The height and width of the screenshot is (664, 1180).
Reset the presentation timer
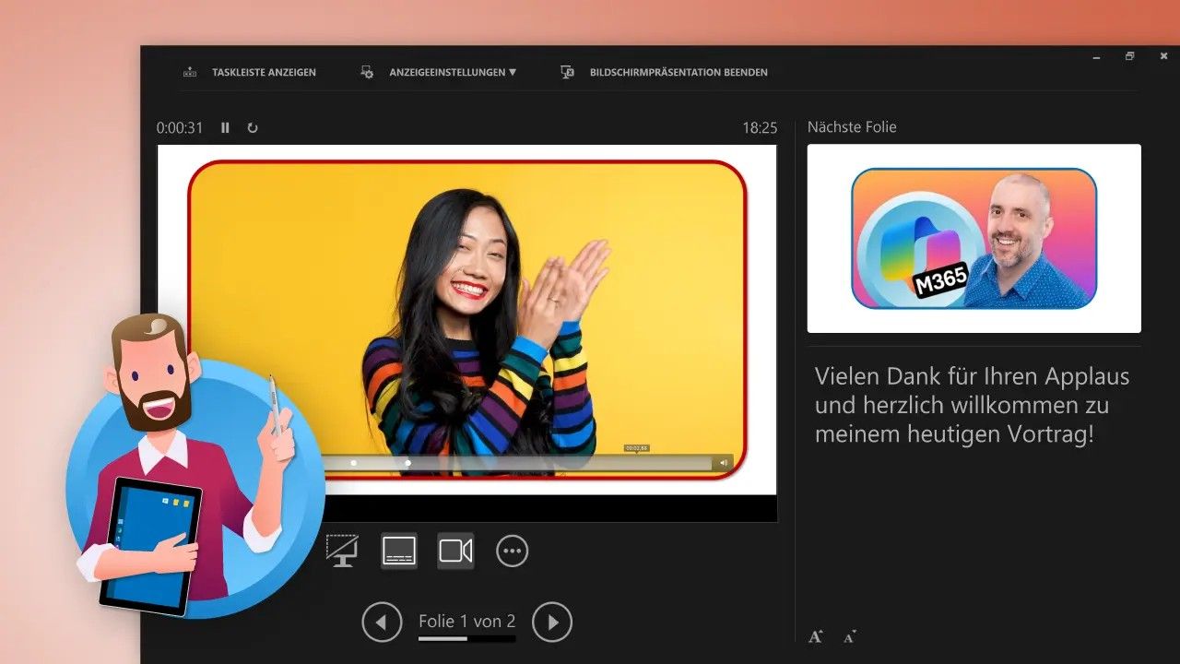(x=253, y=128)
